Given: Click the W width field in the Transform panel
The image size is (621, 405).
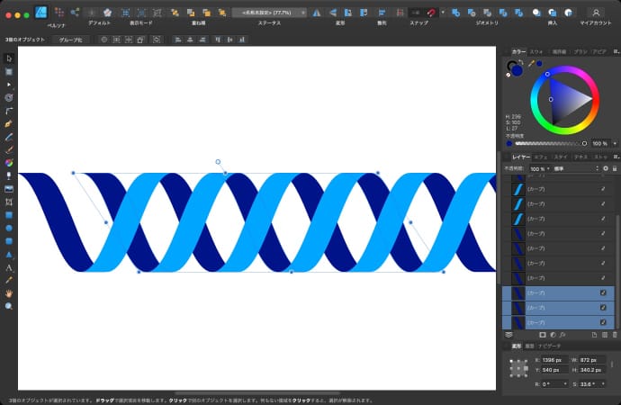Looking at the screenshot, I should pyautogui.click(x=592, y=359).
